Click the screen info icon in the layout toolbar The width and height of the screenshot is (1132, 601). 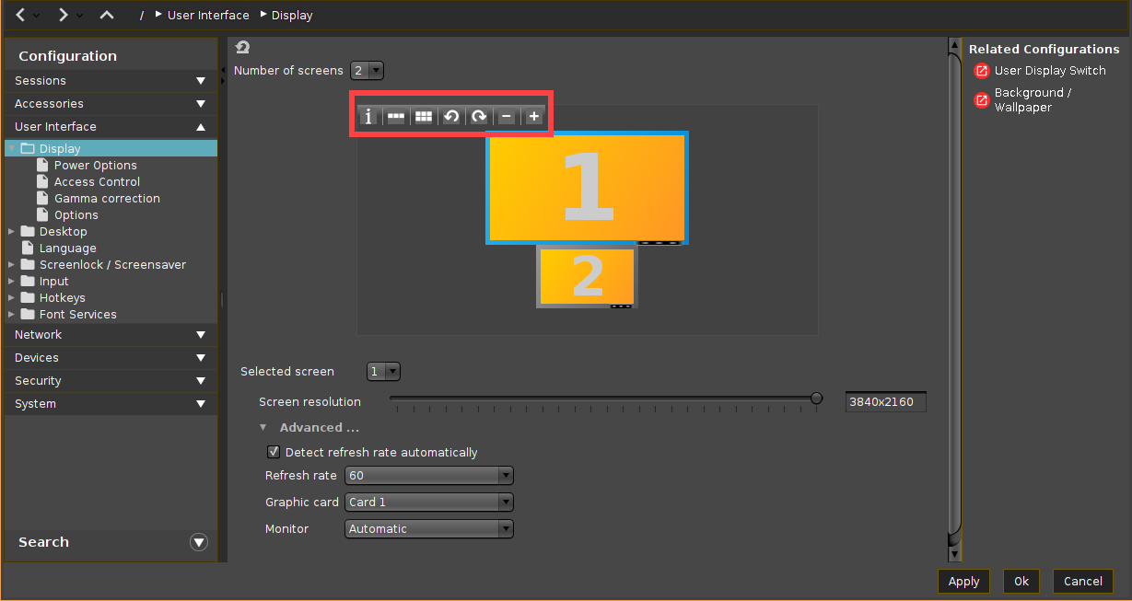pos(368,116)
